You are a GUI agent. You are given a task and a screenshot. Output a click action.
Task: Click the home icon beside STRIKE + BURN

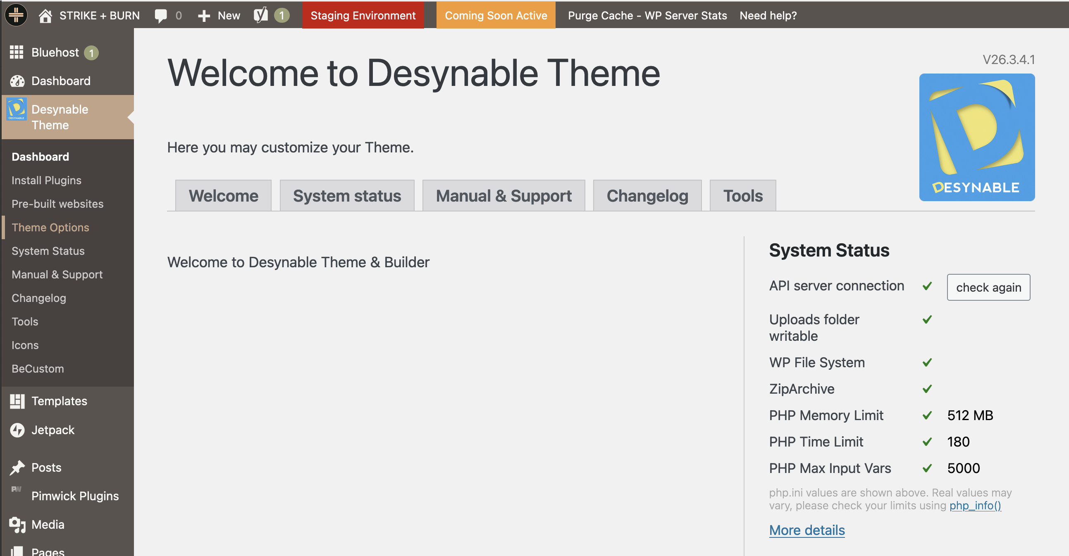coord(45,16)
